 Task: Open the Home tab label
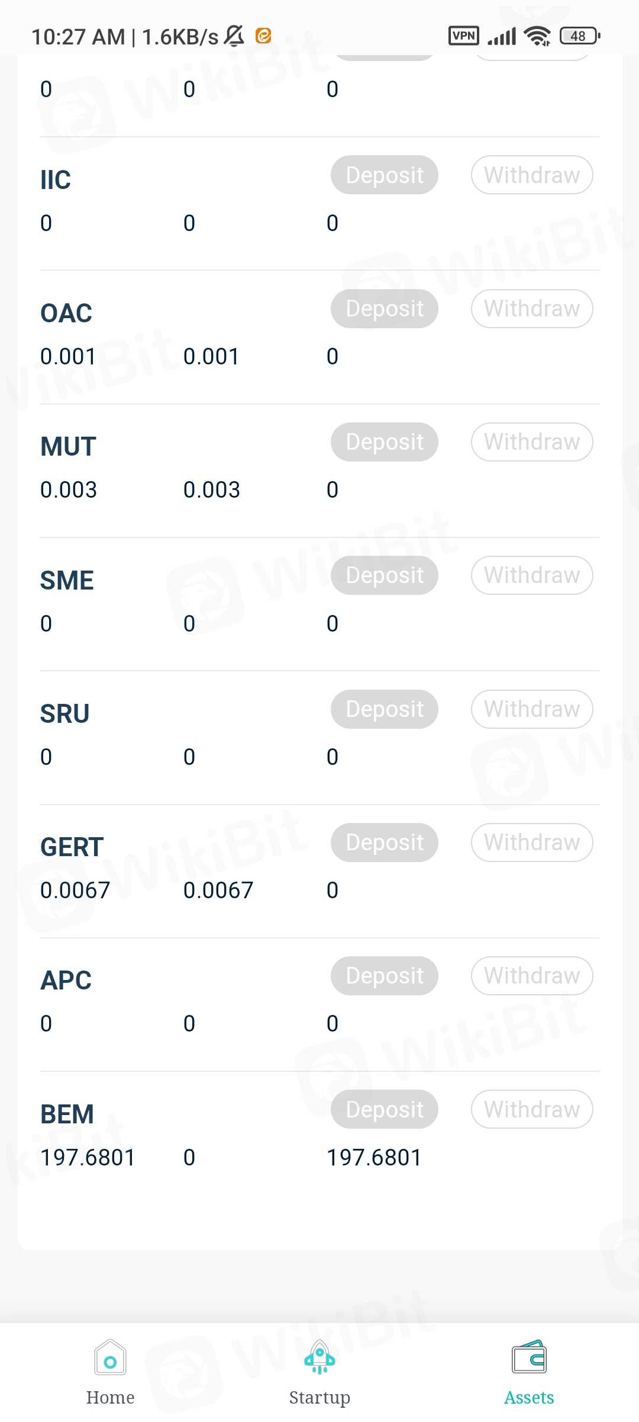coord(110,1398)
